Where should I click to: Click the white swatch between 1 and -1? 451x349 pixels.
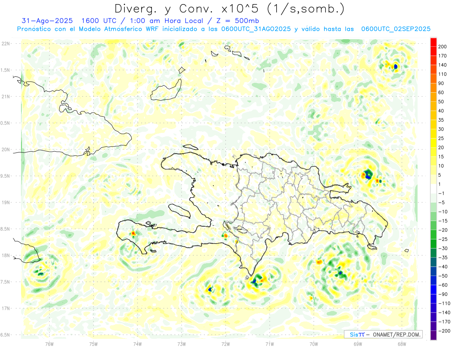433,189
